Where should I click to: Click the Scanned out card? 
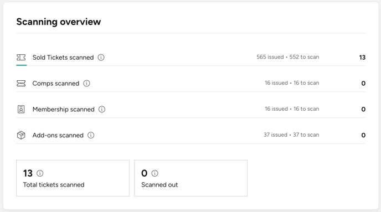[x=190, y=178]
